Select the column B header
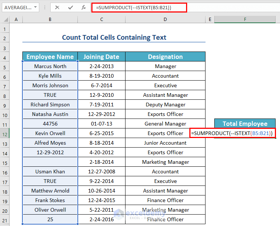Image resolution: width=280 pixels, height=226 pixels. 50,20
